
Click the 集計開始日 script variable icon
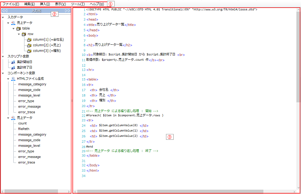pos(13,62)
